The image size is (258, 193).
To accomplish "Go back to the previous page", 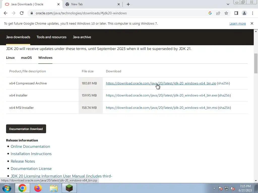I will click(6, 13).
